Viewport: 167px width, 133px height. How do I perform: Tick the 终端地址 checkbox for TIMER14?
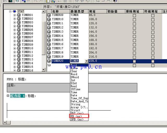coord(153,36)
